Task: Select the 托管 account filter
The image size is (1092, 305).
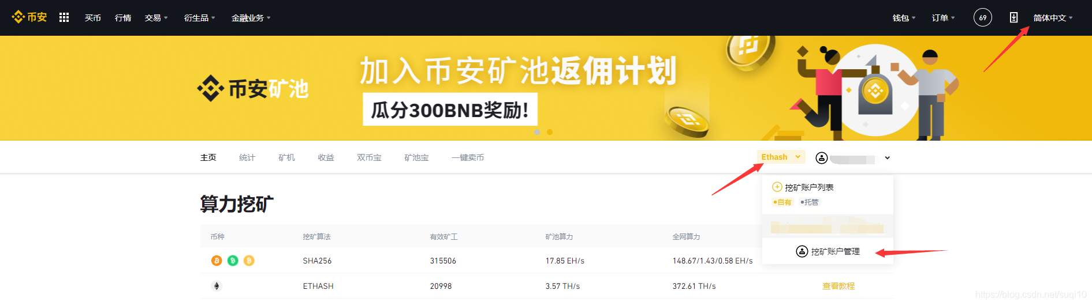Action: pos(810,202)
